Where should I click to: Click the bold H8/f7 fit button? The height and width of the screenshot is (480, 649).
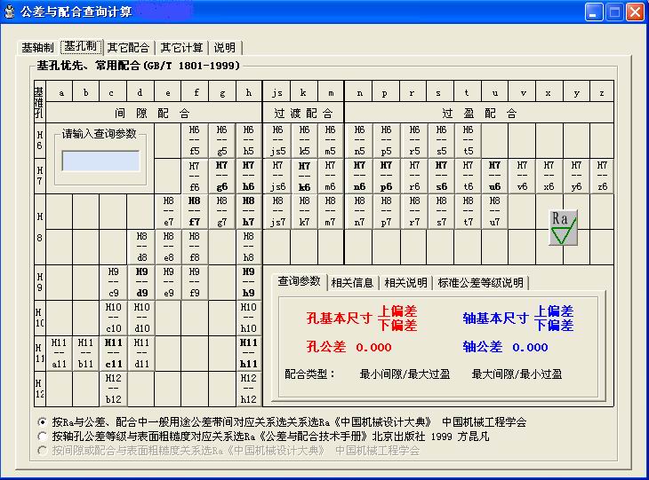tap(195, 211)
